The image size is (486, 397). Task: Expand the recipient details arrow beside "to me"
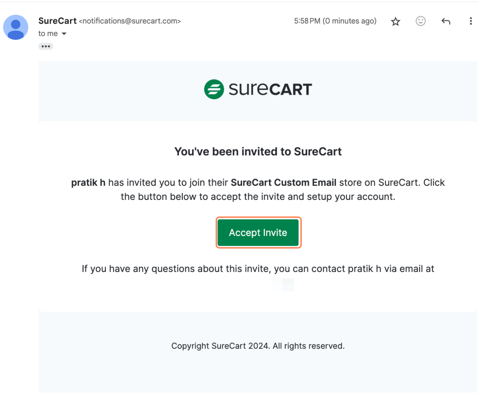tap(64, 34)
